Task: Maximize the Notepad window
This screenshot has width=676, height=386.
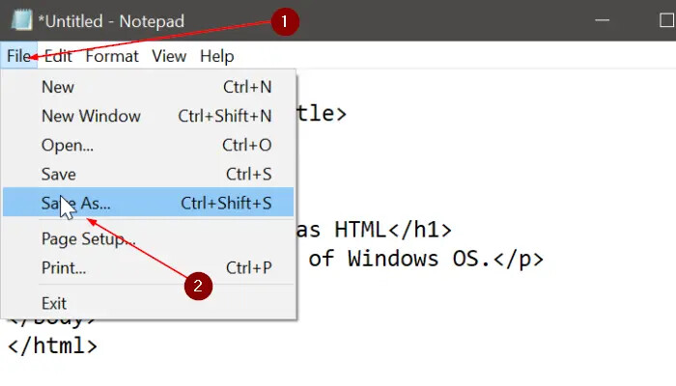Action: (x=666, y=20)
